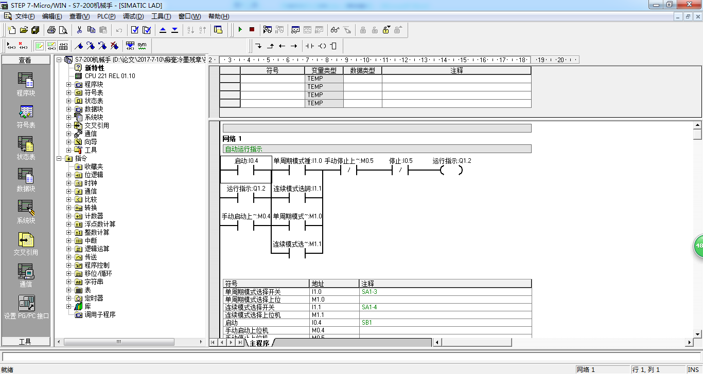Toggle network comments display icon
Image resolution: width=703 pixels, height=374 pixels.
[x=51, y=46]
